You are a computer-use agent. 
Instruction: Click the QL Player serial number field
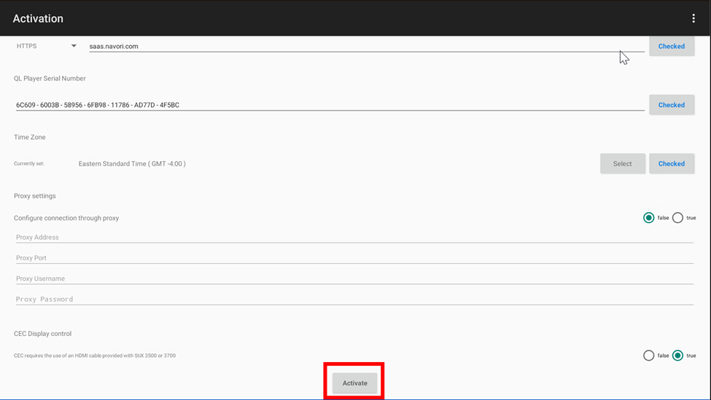point(330,105)
